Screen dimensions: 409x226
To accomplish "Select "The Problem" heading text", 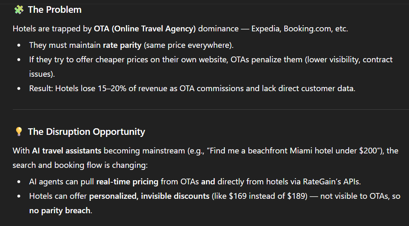I will (54, 9).
